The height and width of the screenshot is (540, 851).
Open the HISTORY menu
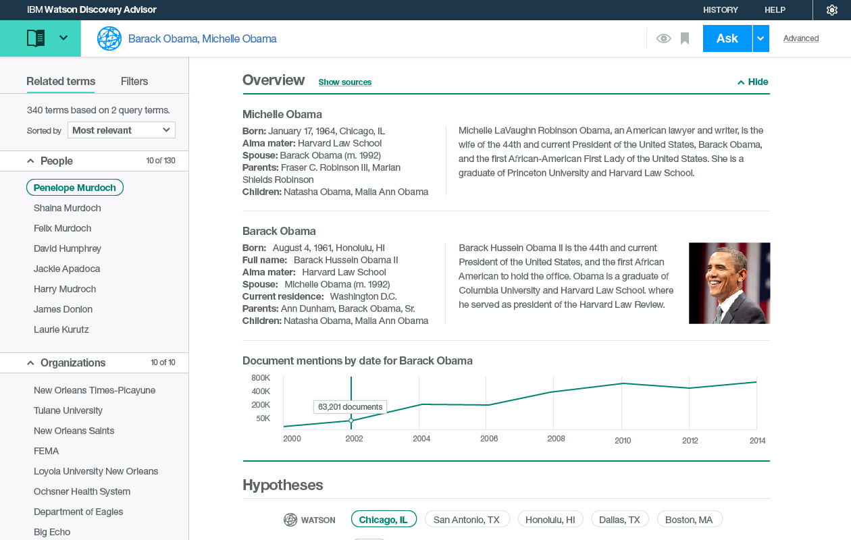[720, 10]
